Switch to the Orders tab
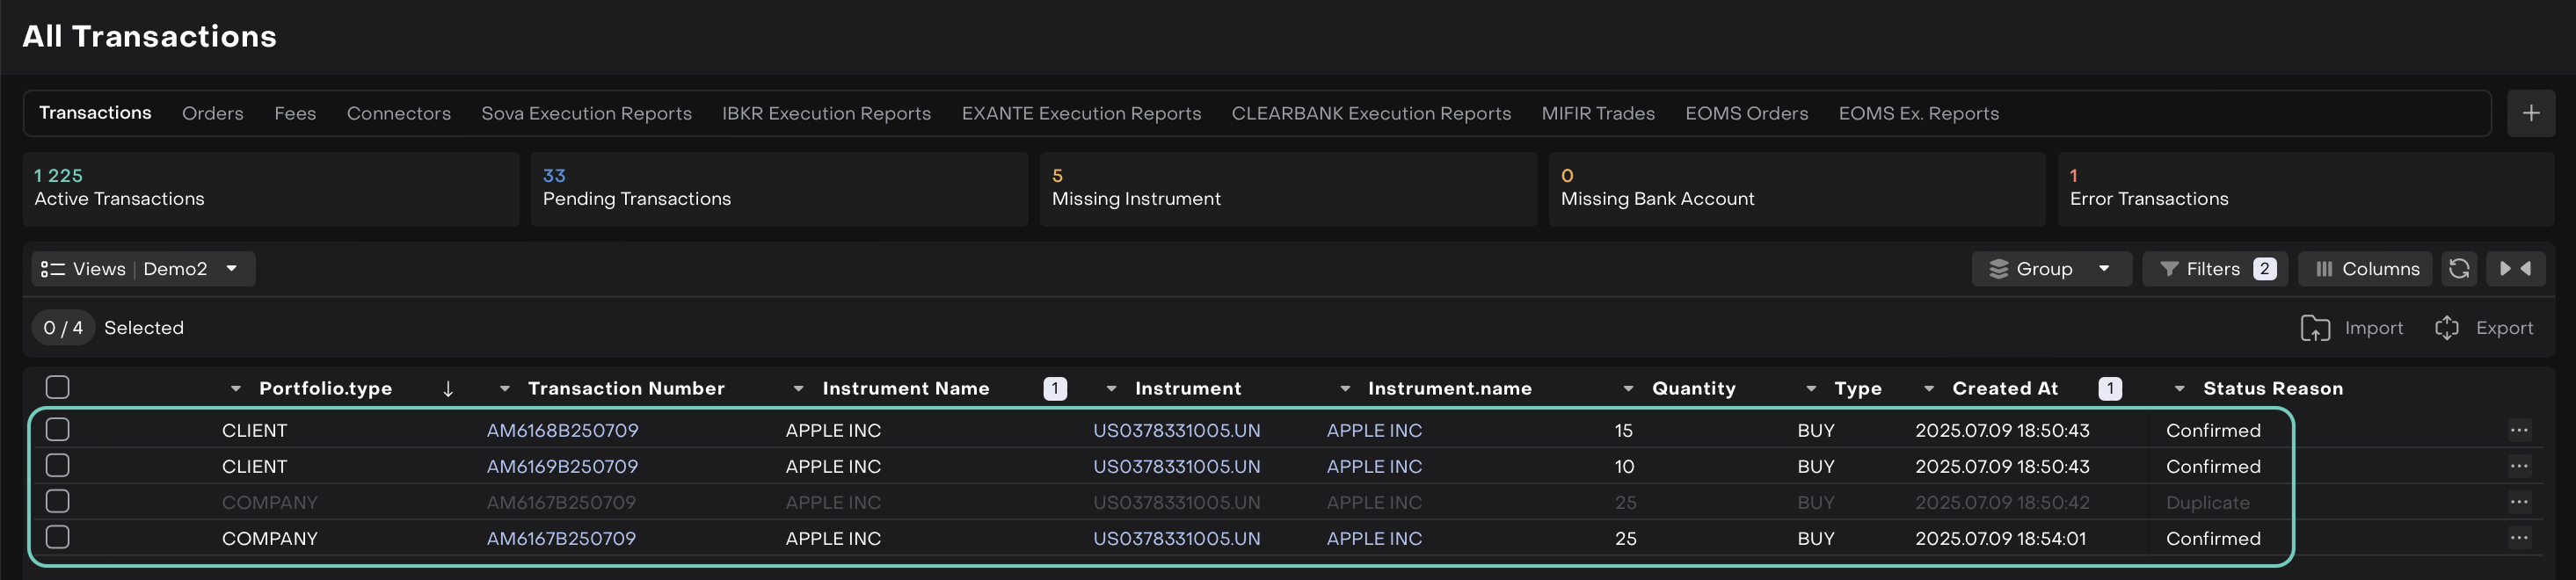Screen dimensions: 2576x580 [212, 113]
